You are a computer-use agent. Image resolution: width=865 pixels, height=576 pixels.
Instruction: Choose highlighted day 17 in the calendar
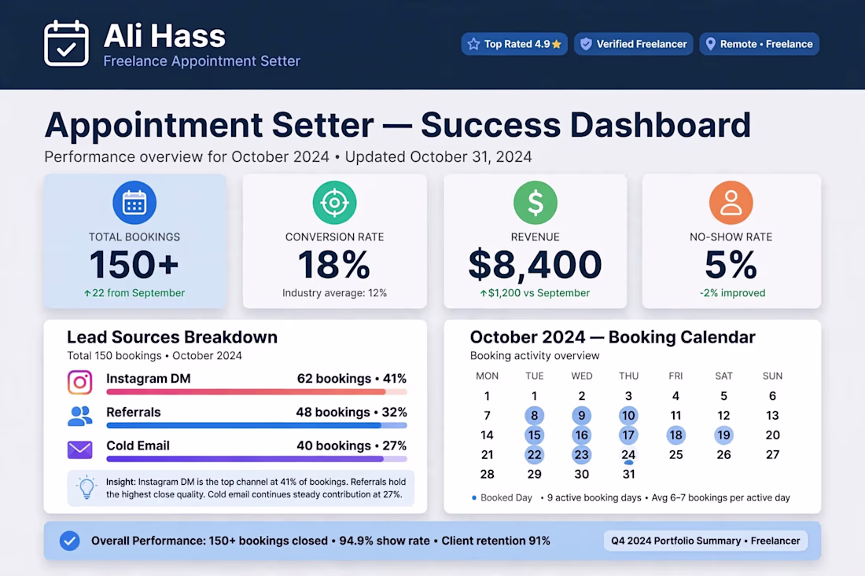tap(628, 435)
